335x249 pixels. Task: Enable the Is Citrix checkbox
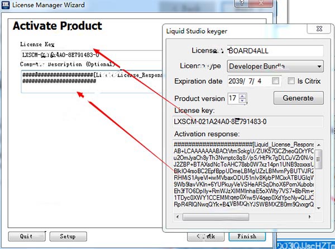click(x=291, y=81)
